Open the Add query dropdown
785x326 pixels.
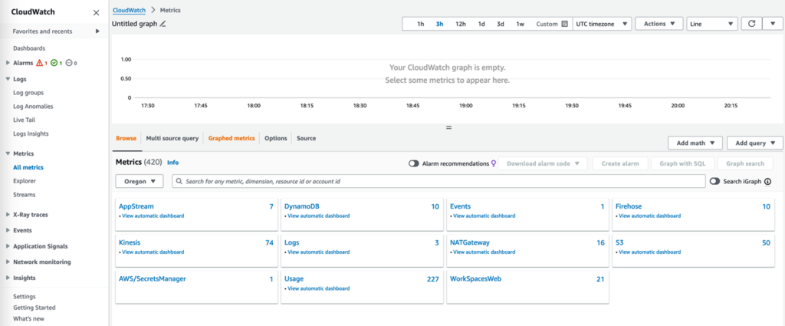coord(754,143)
